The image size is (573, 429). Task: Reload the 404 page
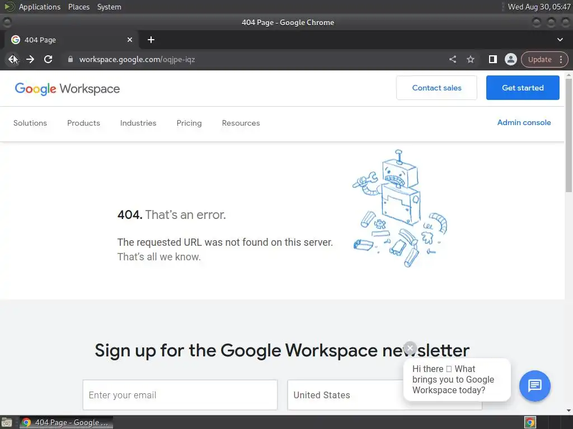(x=48, y=59)
